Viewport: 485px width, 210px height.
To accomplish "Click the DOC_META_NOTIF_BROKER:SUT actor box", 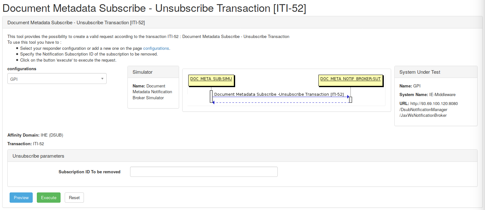I will tap(350, 80).
